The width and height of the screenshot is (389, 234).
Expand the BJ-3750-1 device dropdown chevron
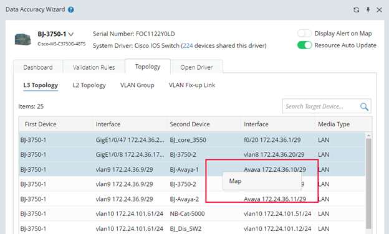(x=71, y=34)
